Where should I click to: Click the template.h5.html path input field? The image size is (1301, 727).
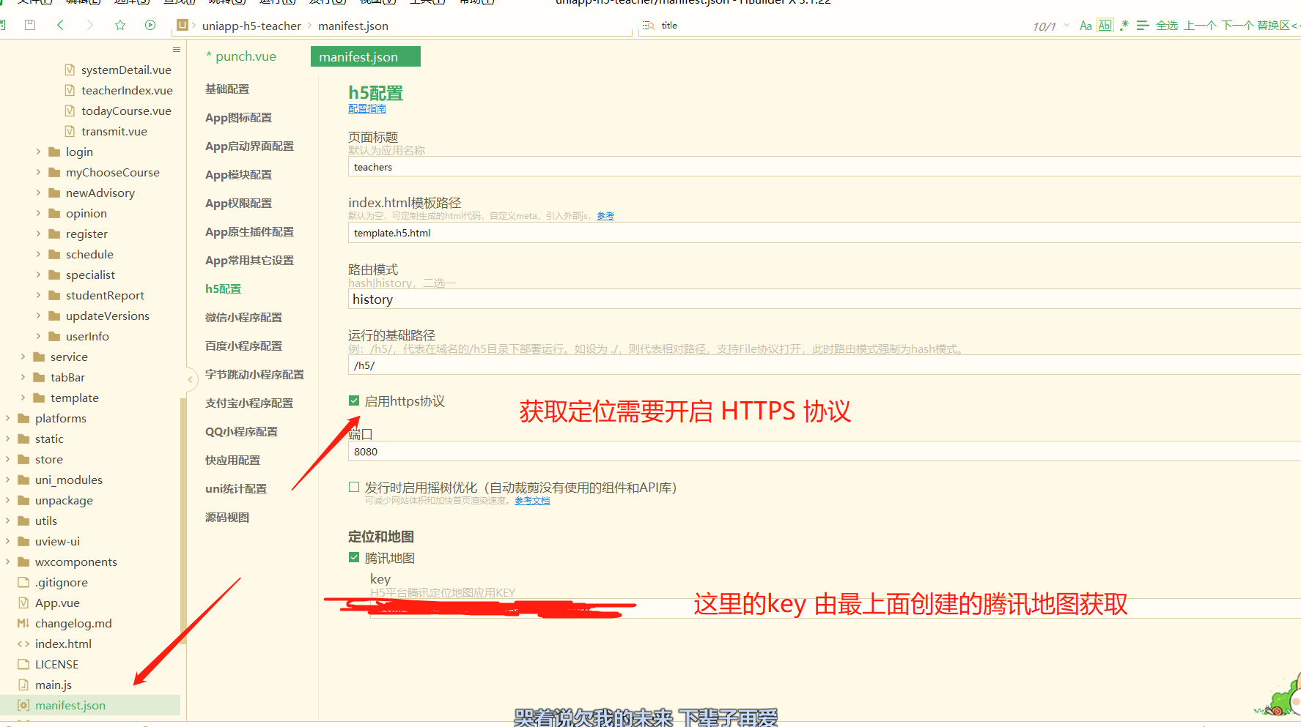click(825, 233)
